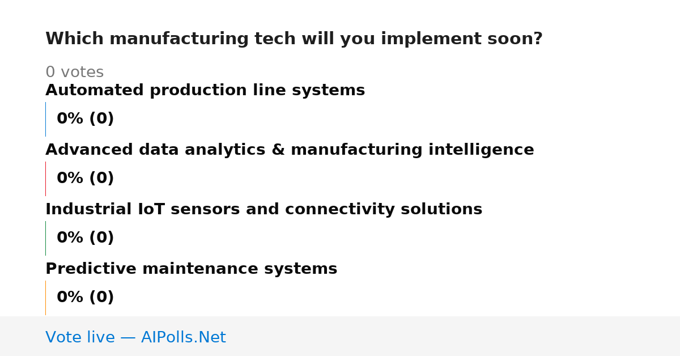
Task: Click 0% (0) under Advanced data analytics
Action: click(x=85, y=179)
